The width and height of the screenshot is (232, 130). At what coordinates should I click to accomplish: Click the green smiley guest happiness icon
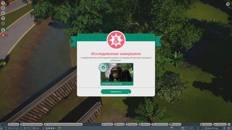coord(59,128)
